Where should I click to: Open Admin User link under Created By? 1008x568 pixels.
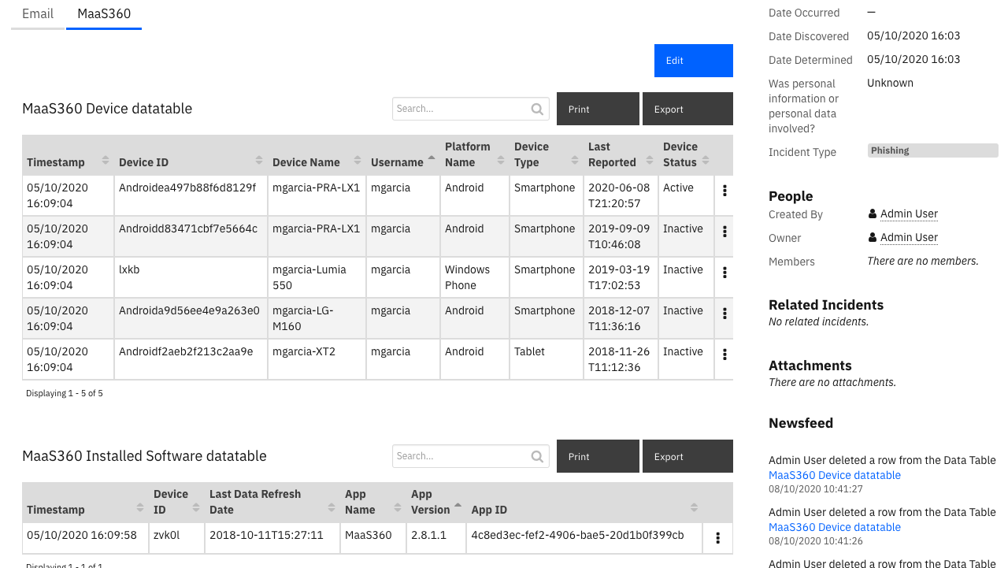[909, 213]
